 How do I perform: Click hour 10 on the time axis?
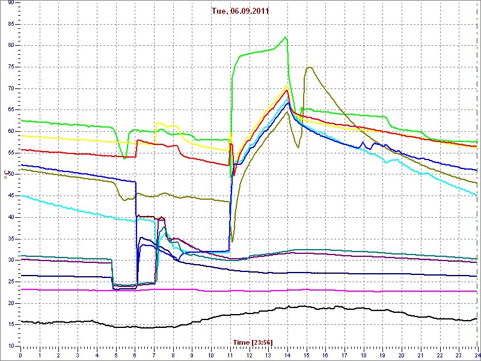[211, 356]
